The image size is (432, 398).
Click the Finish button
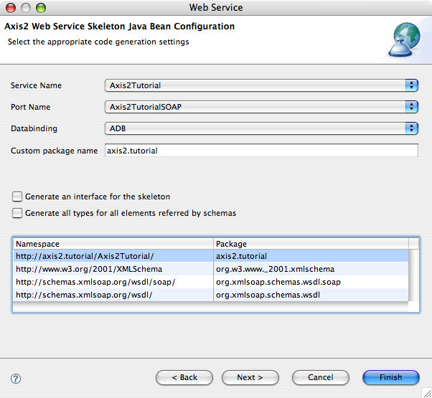click(391, 377)
